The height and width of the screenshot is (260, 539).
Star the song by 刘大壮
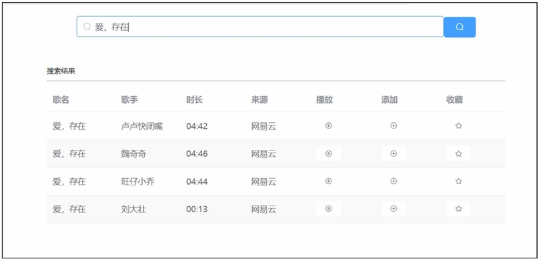[x=458, y=209]
